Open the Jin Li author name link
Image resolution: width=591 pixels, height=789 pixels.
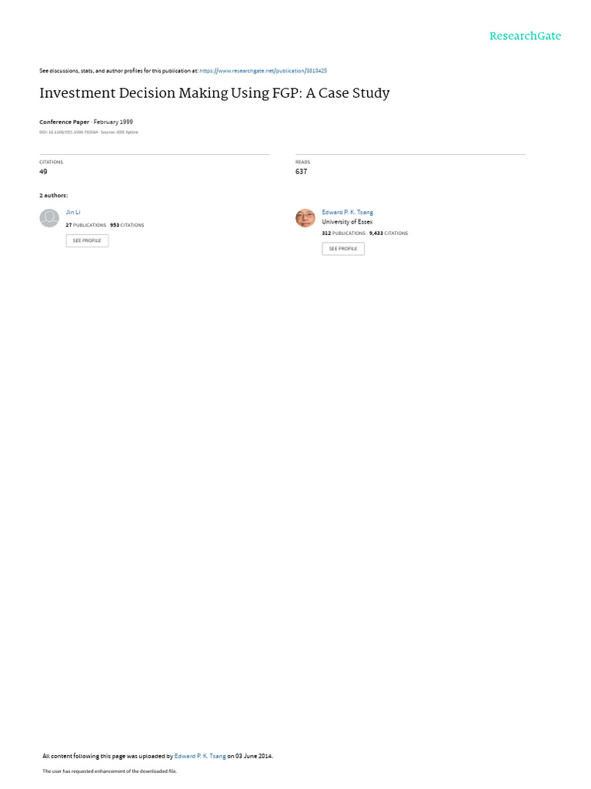tap(73, 213)
